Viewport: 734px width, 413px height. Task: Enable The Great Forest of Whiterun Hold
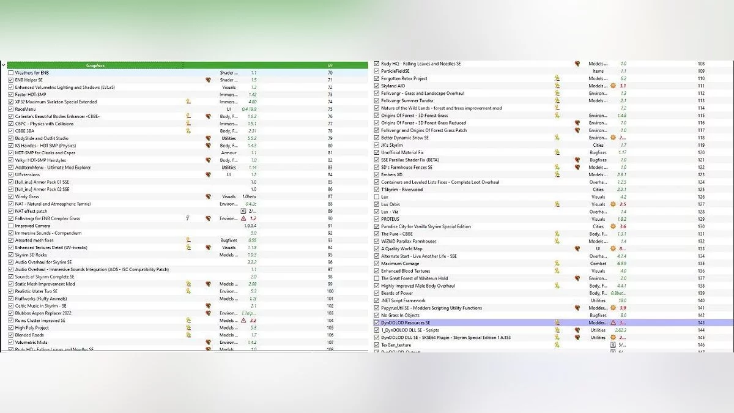click(x=377, y=278)
